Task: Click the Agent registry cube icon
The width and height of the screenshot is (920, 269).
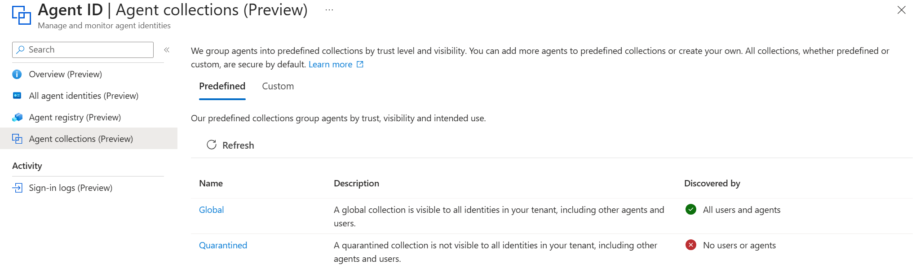Action: pyautogui.click(x=17, y=117)
